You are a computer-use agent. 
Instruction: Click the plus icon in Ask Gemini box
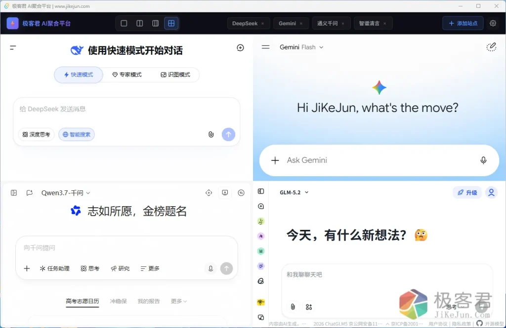coord(275,160)
